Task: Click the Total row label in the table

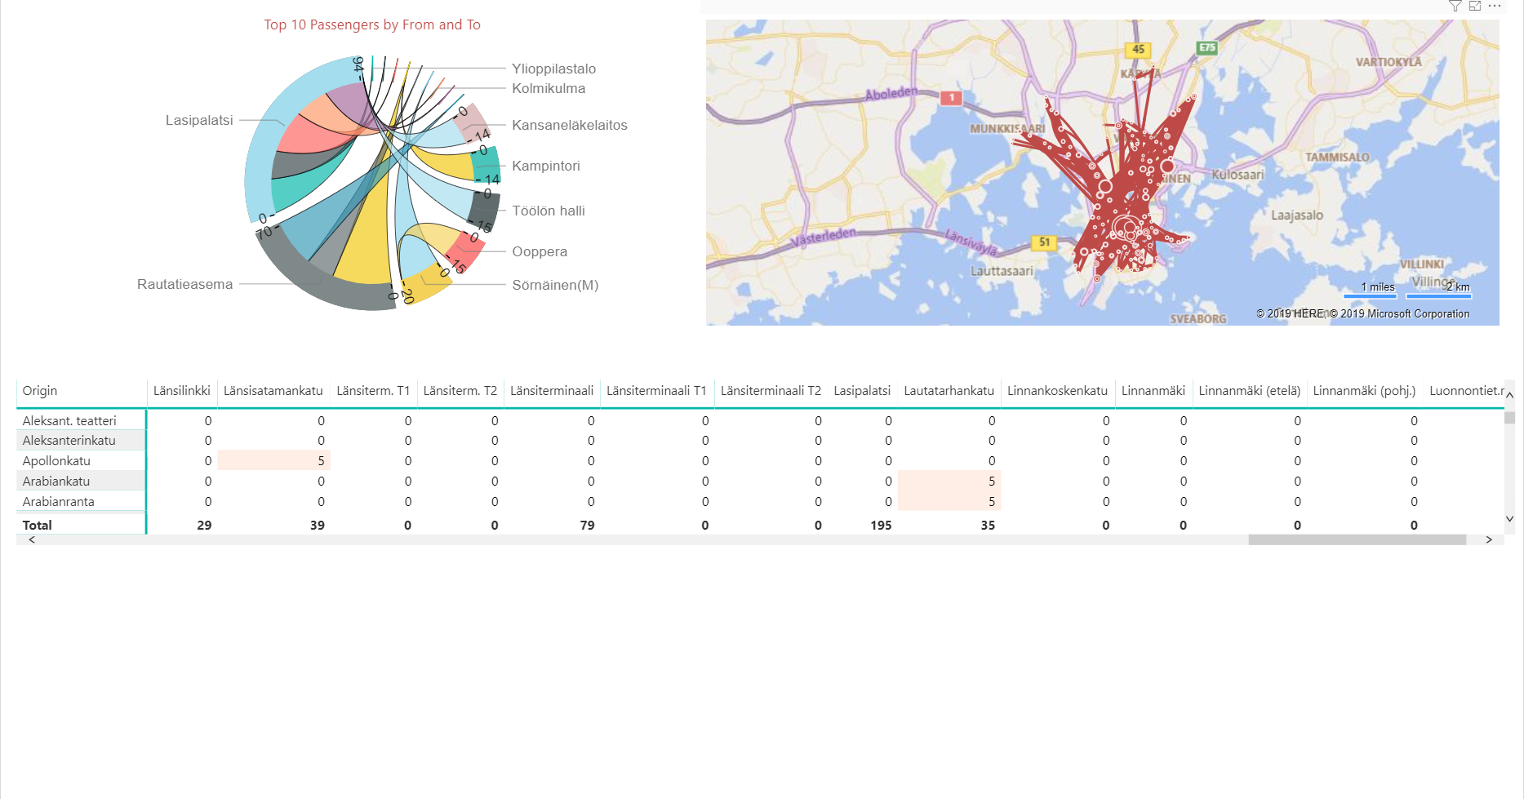Action: coord(37,525)
